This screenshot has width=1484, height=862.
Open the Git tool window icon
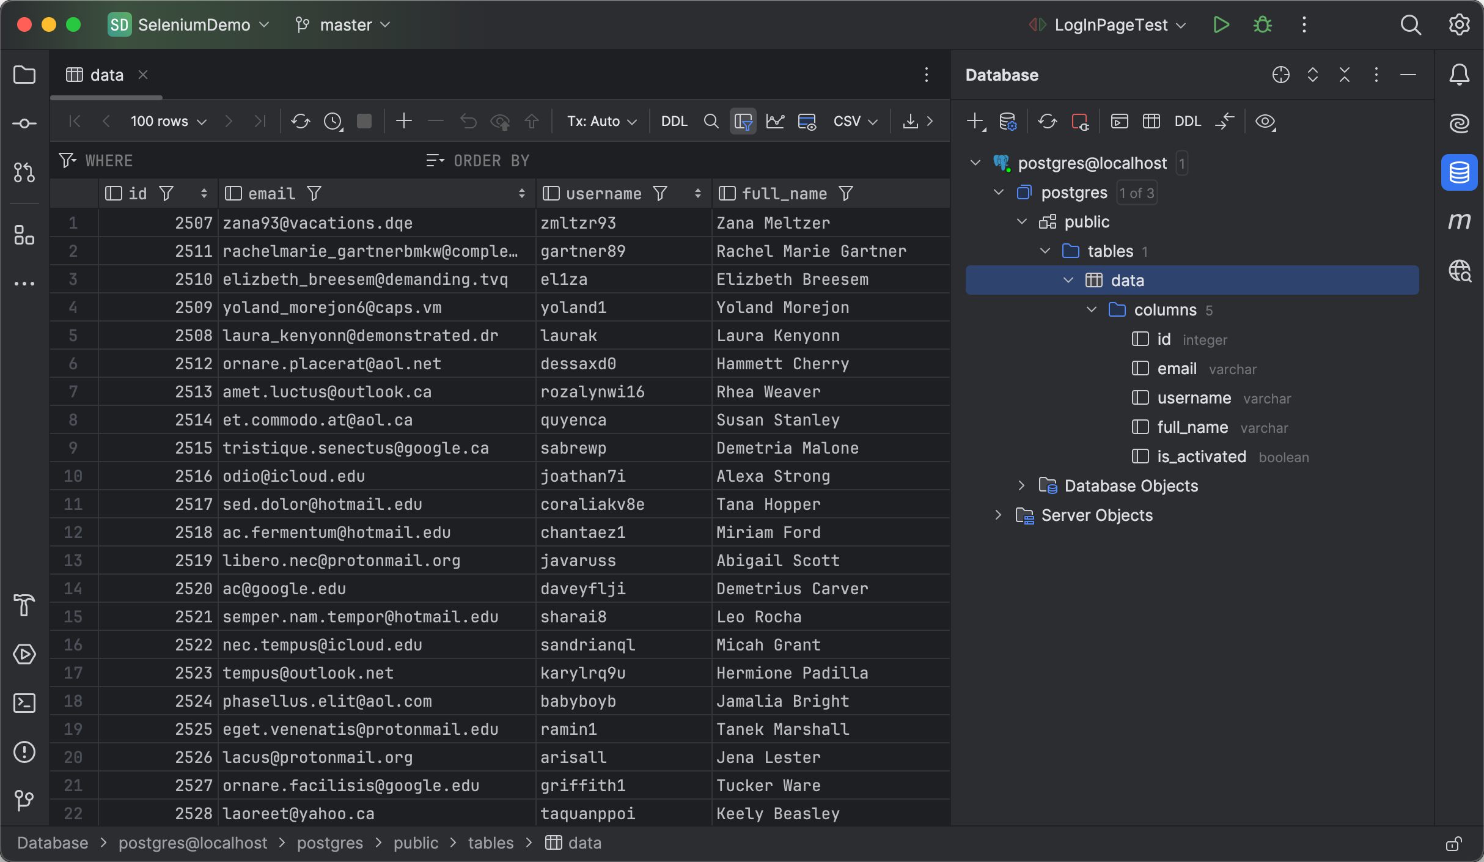[24, 800]
